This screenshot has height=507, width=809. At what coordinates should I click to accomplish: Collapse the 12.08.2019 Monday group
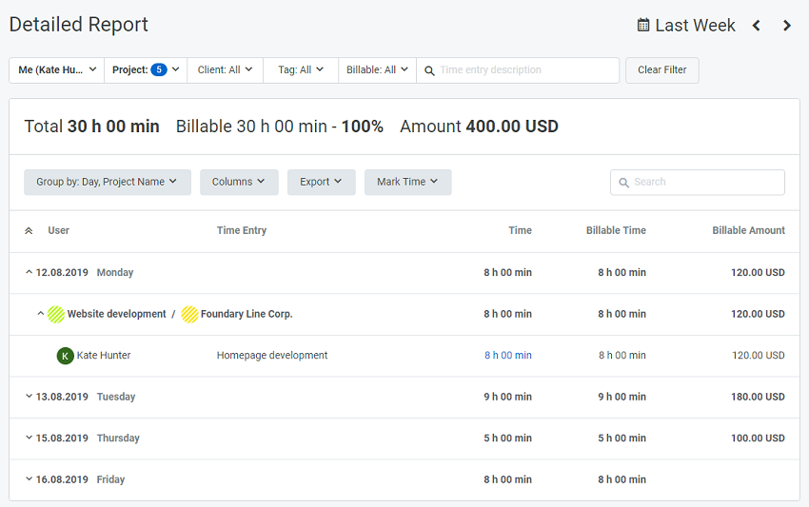(x=29, y=272)
